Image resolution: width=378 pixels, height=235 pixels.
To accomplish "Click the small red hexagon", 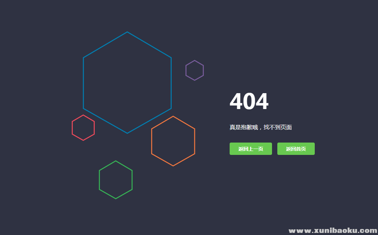I will point(83,128).
